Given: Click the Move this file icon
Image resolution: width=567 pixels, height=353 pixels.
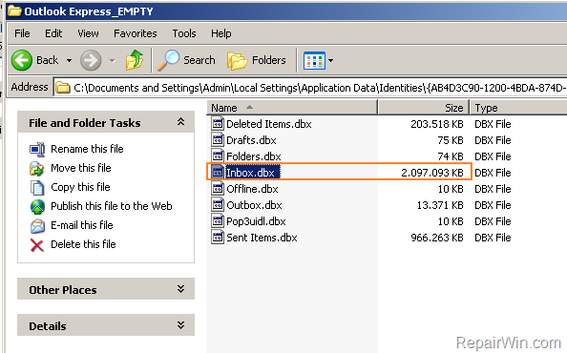Looking at the screenshot, I should tap(37, 169).
